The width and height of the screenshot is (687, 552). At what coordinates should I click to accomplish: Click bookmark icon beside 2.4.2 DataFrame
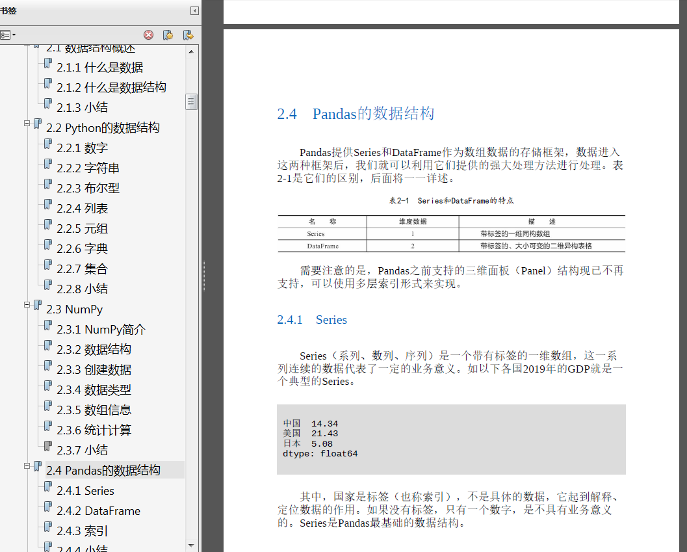(x=47, y=507)
